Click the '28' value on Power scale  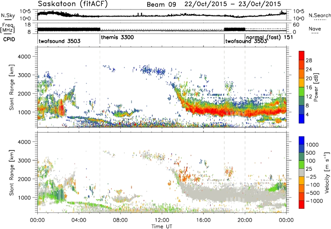coord(309,60)
